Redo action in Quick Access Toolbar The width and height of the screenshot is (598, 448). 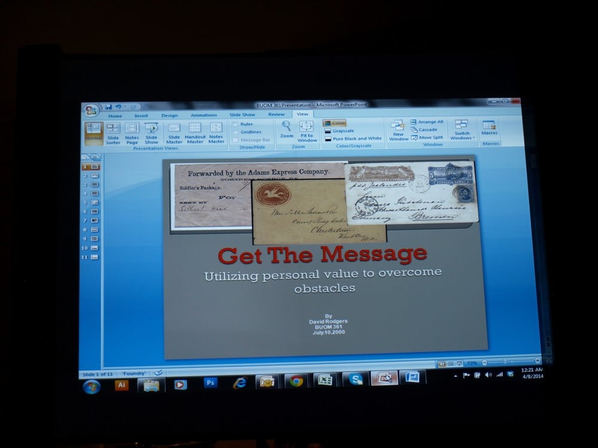(x=133, y=107)
